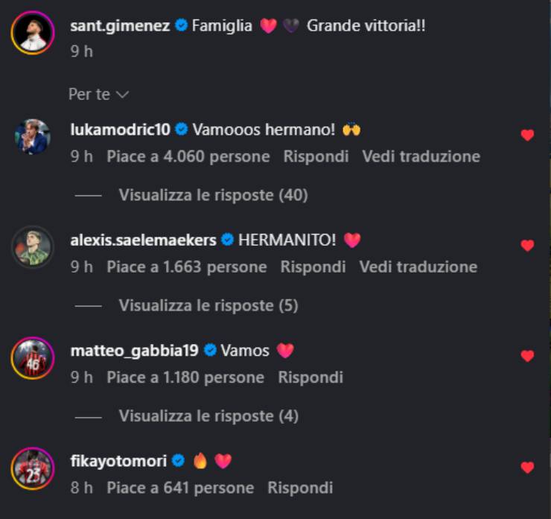The image size is (551, 519).
Task: Click verified badge beside fikayotomori
Action: point(179,460)
